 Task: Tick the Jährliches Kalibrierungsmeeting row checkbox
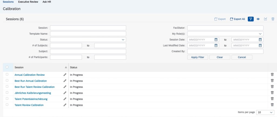(x=7, y=93)
